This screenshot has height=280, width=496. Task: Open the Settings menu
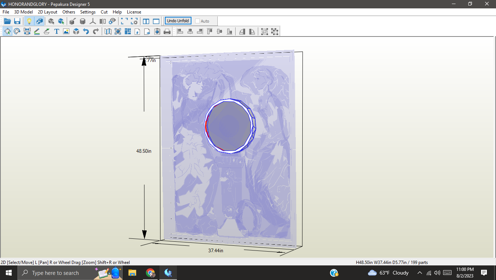88,12
